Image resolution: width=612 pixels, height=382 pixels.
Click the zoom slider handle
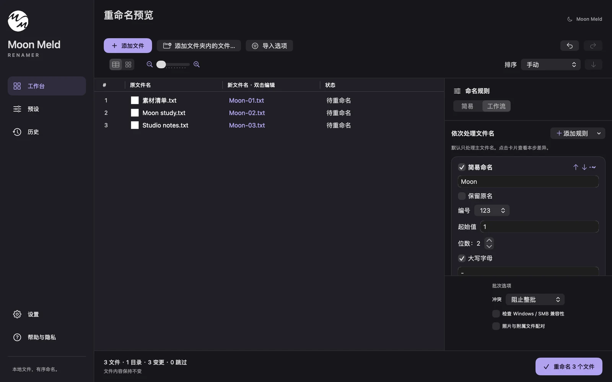pos(161,65)
